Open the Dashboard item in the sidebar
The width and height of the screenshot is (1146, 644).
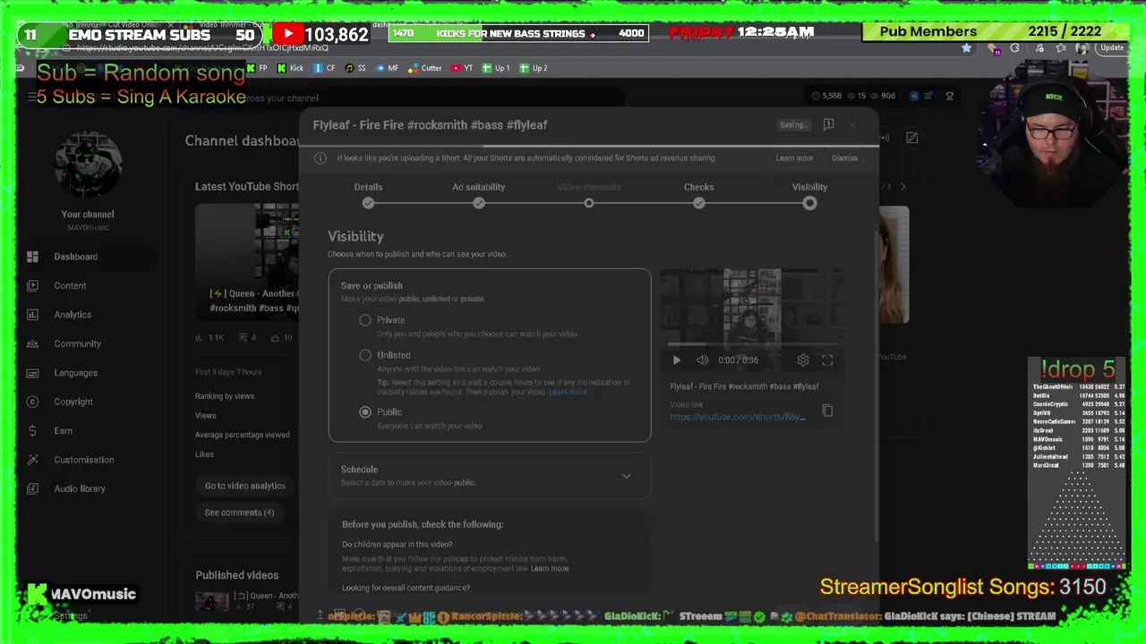click(76, 257)
